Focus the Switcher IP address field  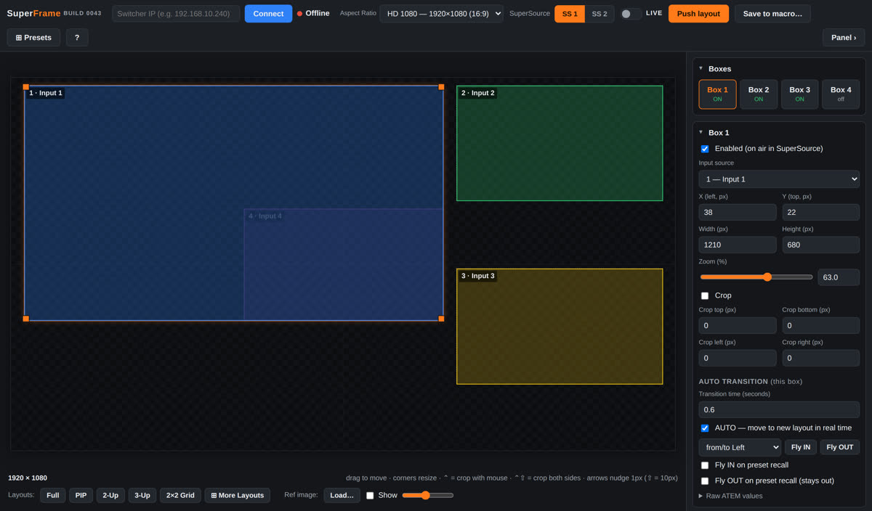(176, 14)
